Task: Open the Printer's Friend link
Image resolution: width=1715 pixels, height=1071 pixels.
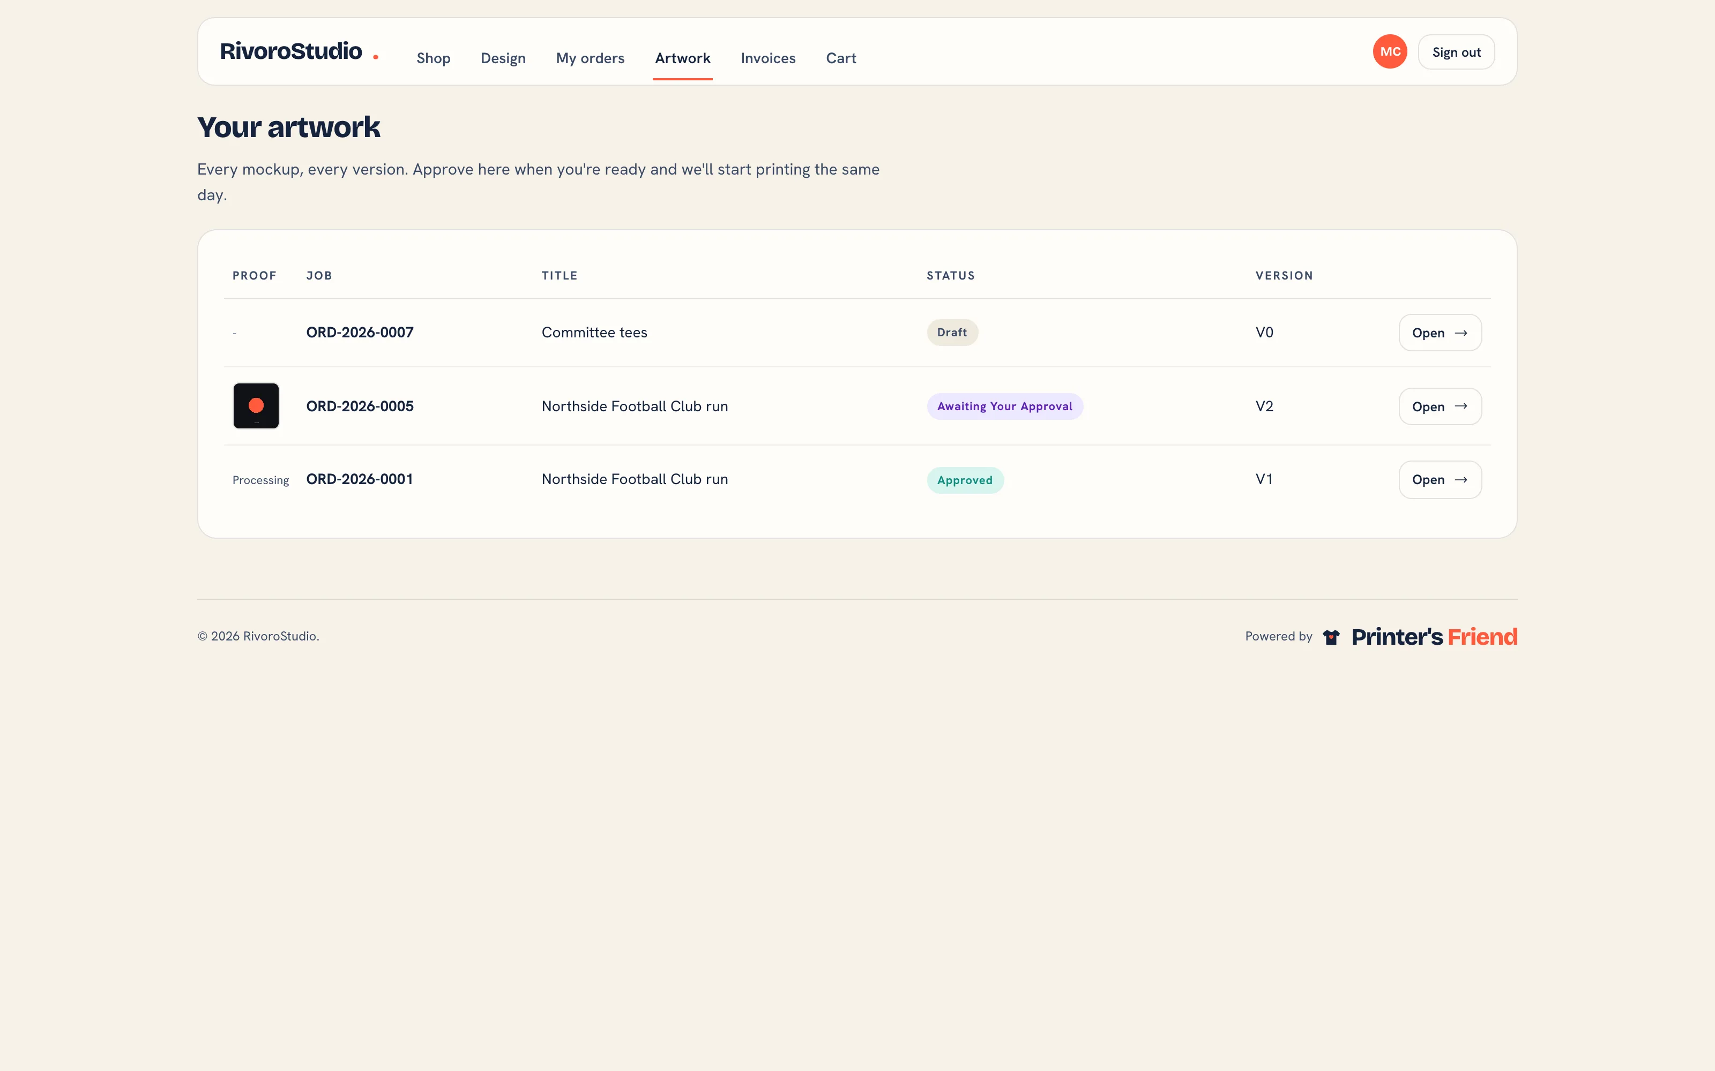Action: (1434, 637)
